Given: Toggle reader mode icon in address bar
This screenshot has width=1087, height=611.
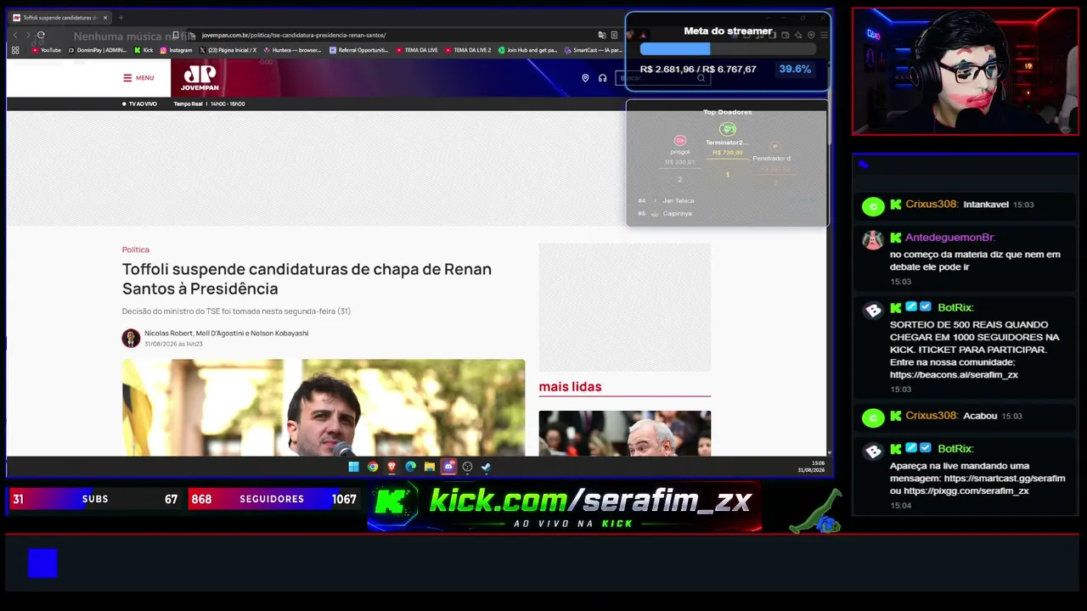Looking at the screenshot, I should coord(614,35).
